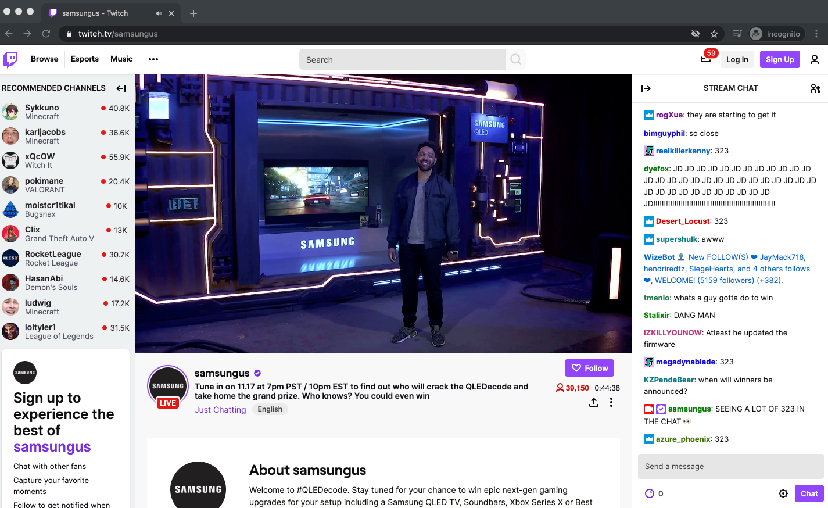Open the Chrome three-dot menu
828x508 pixels.
(x=816, y=34)
